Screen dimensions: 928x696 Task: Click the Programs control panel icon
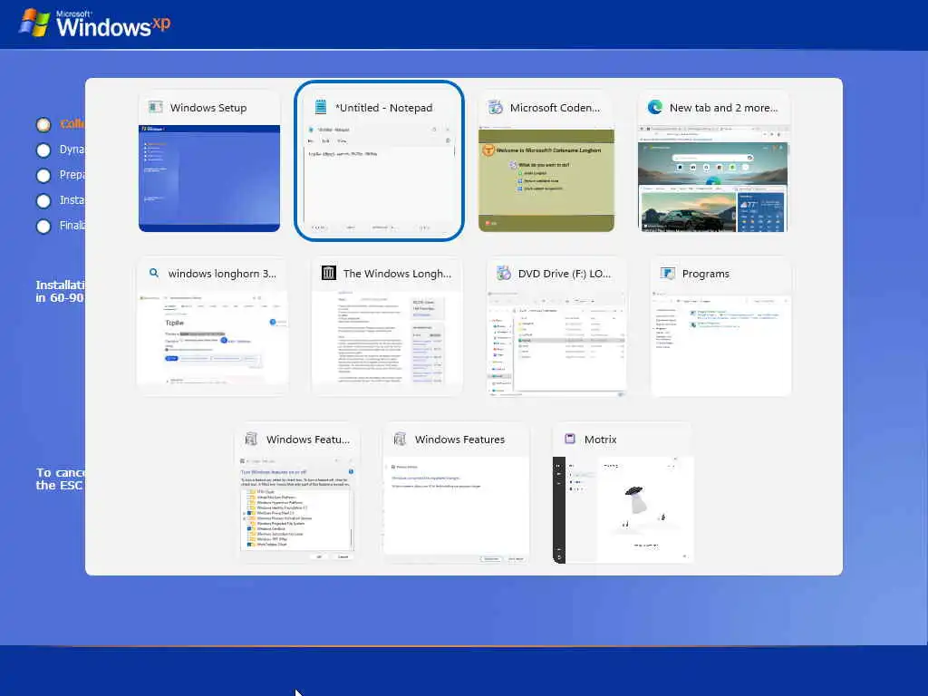pos(668,273)
